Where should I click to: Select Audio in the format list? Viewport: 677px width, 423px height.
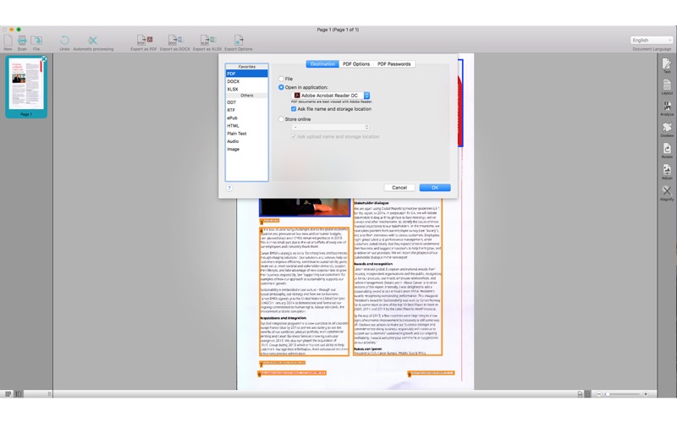click(x=246, y=141)
